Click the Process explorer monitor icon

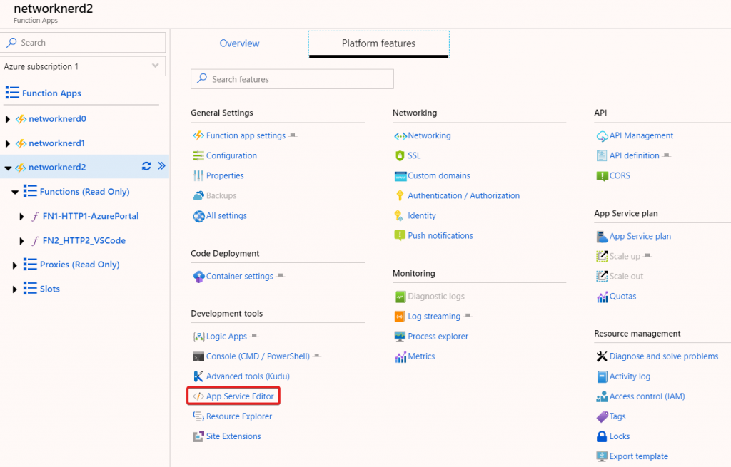coord(400,336)
